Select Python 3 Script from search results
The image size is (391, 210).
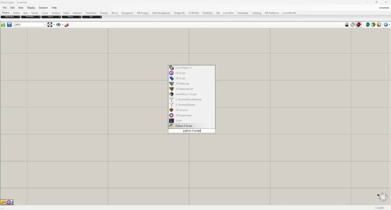(x=184, y=126)
